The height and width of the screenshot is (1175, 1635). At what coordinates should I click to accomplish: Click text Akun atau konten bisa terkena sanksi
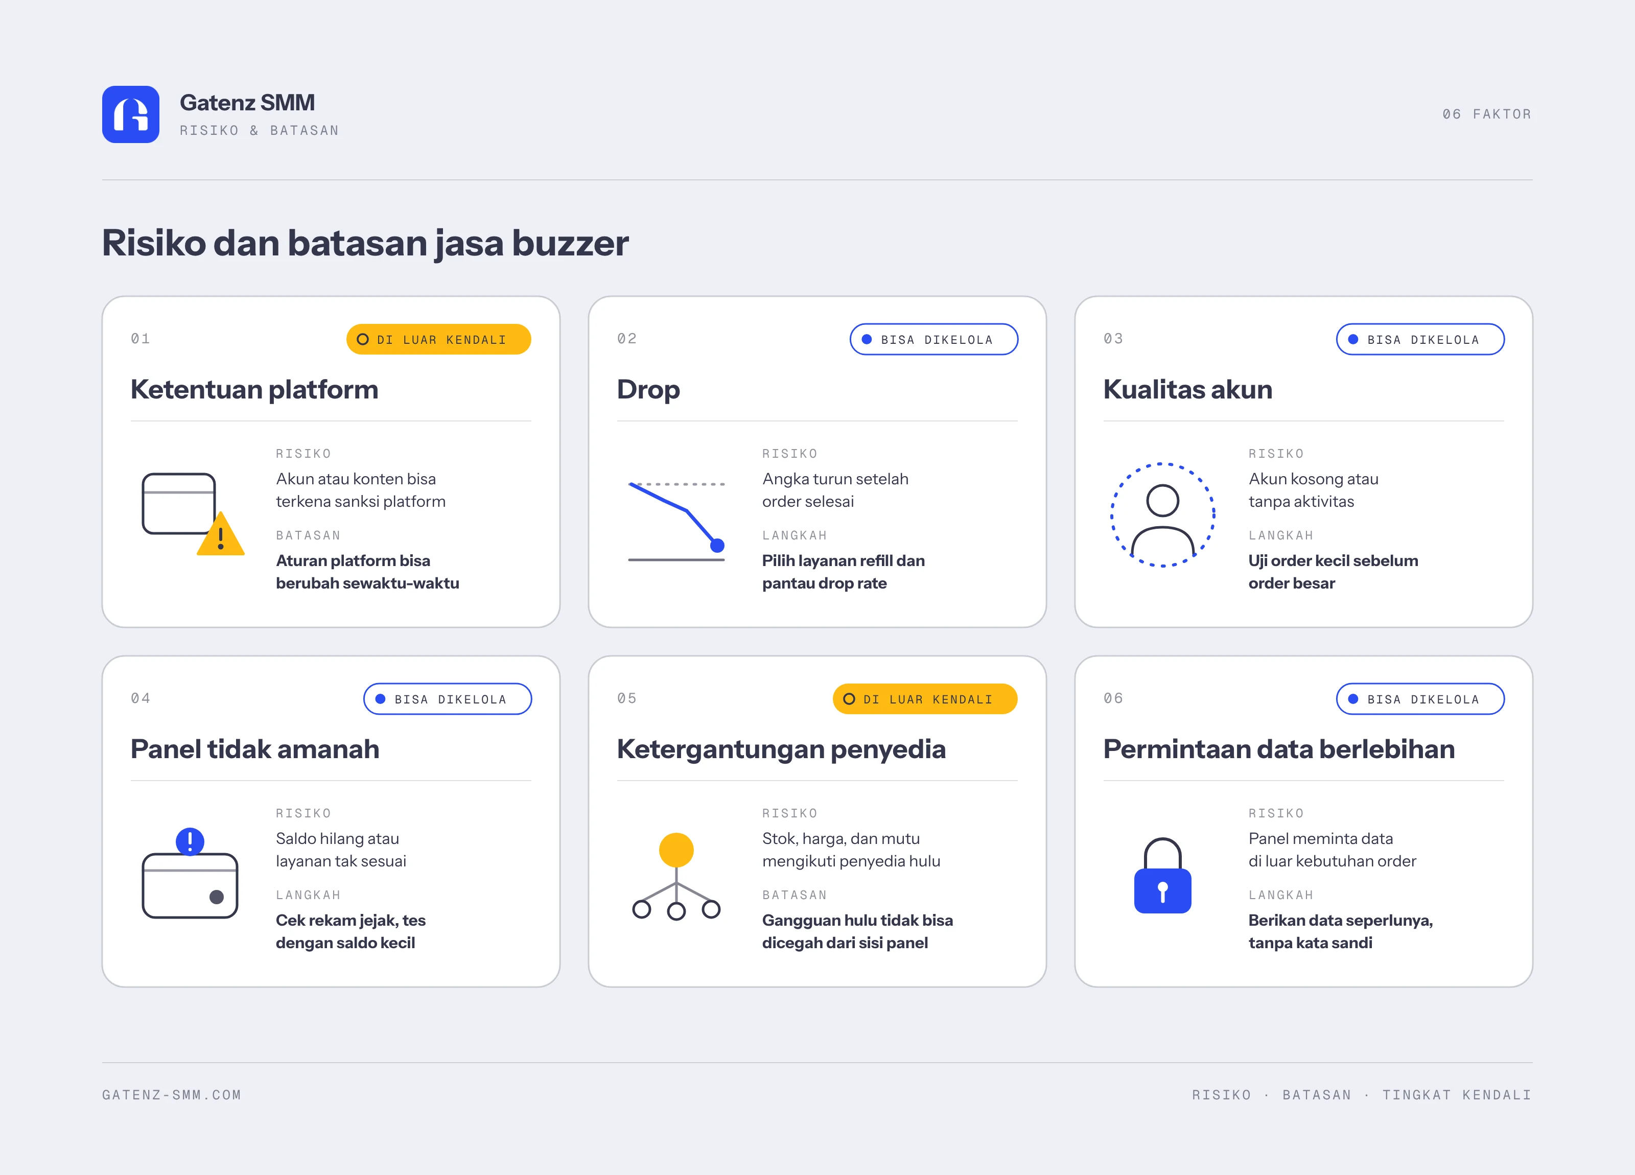coord(360,490)
